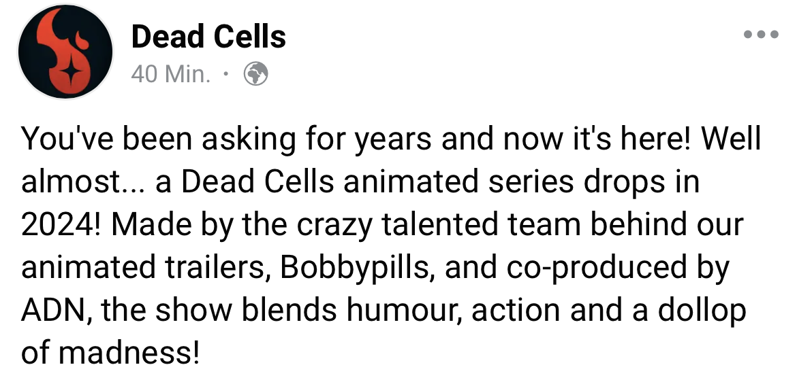The width and height of the screenshot is (797, 382).
Task: Open the "40 Min." post timestamp
Action: click(170, 75)
